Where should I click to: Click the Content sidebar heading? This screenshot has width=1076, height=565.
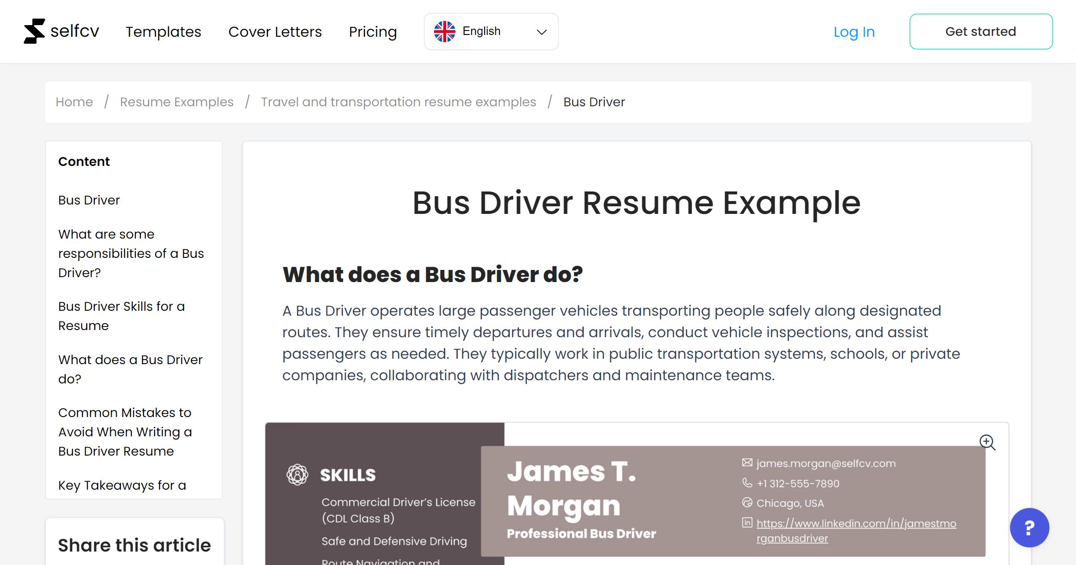84,161
